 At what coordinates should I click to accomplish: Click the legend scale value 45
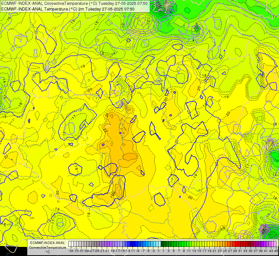click(276, 251)
